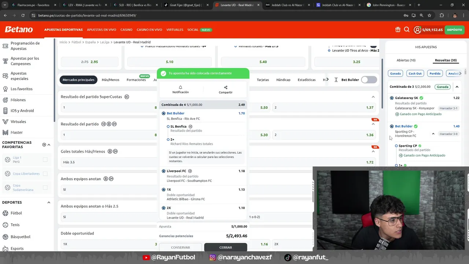Image resolution: width=469 pixels, height=264 pixels.
Task: Open the user account avatar icon
Action: tap(417, 30)
